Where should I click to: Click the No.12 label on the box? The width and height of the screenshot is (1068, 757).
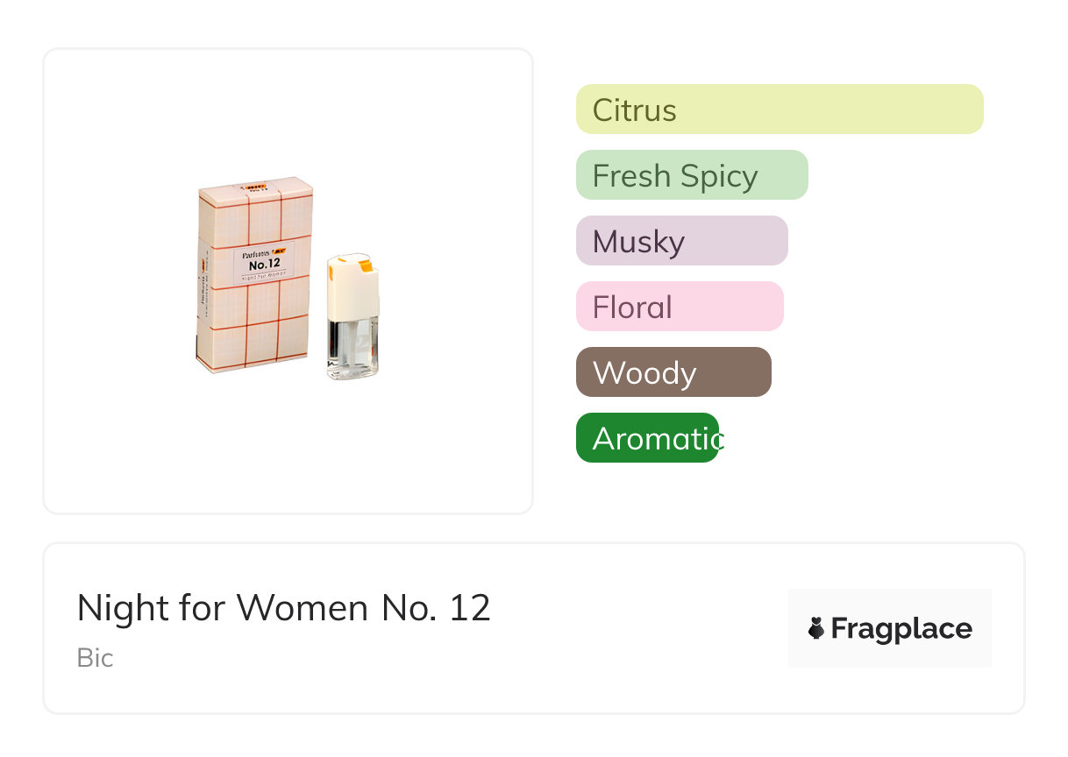pyautogui.click(x=263, y=265)
